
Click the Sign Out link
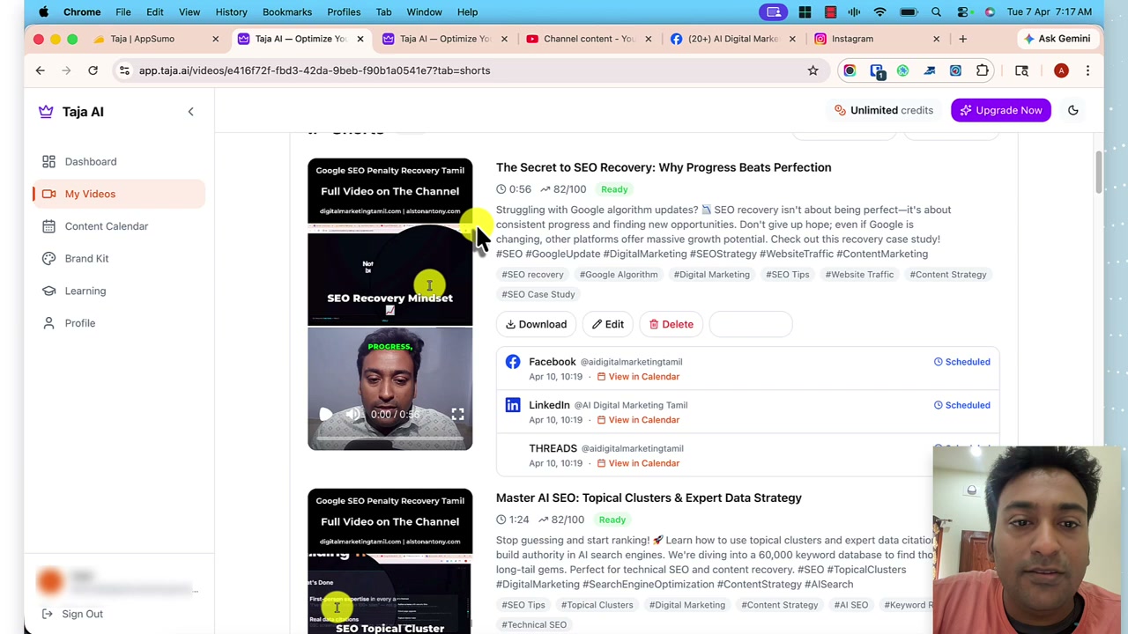(72, 614)
